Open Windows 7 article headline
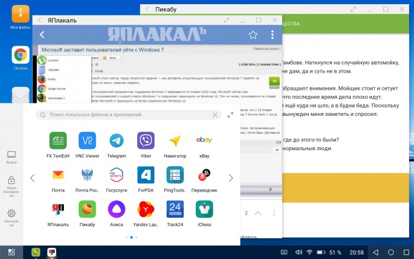414x259 pixels. [x=103, y=50]
